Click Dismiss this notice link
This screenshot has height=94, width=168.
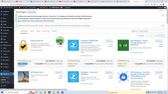[49, 21]
